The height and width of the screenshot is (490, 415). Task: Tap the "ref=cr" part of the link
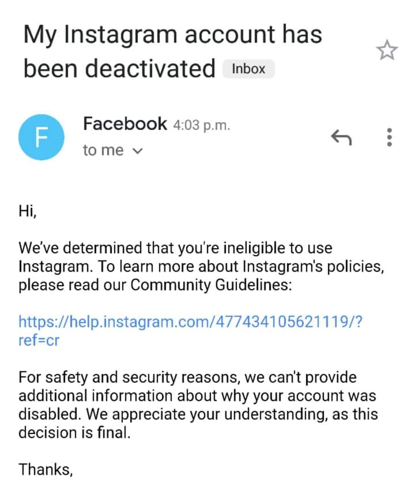pyautogui.click(x=39, y=340)
